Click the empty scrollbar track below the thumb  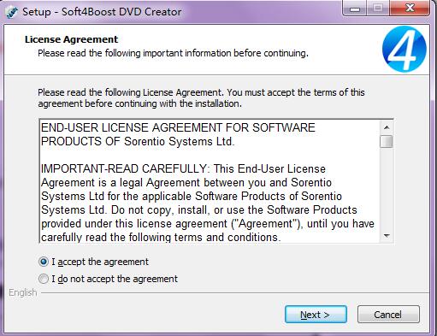[x=387, y=189]
